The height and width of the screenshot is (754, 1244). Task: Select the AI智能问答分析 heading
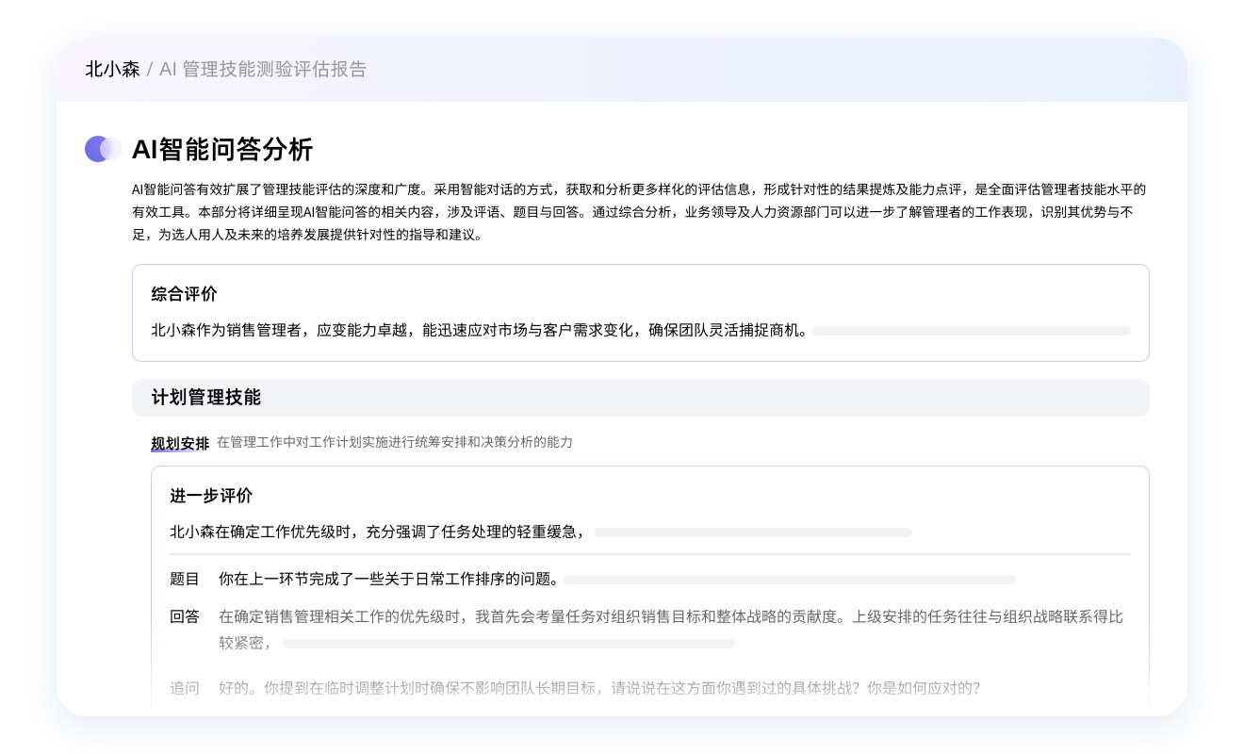point(222,149)
